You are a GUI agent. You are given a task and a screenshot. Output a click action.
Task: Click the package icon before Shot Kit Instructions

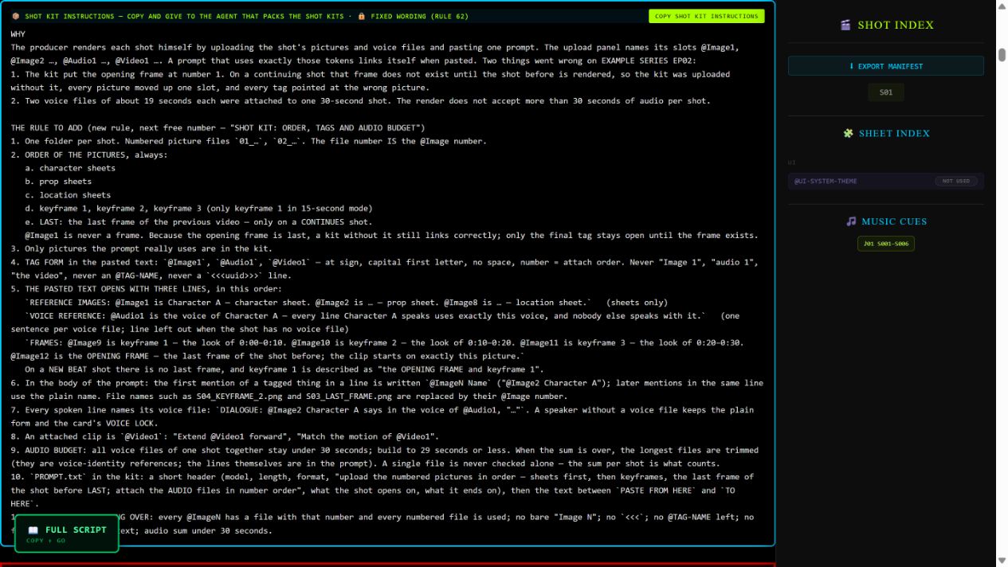[x=16, y=16]
